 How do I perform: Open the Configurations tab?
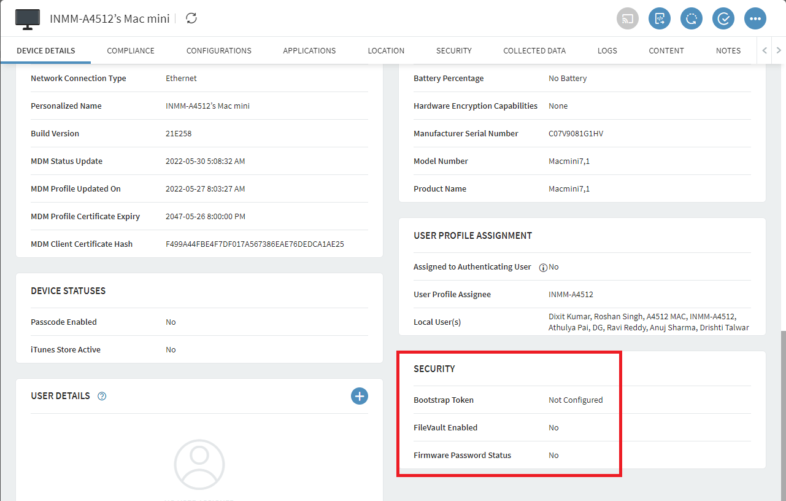click(219, 51)
